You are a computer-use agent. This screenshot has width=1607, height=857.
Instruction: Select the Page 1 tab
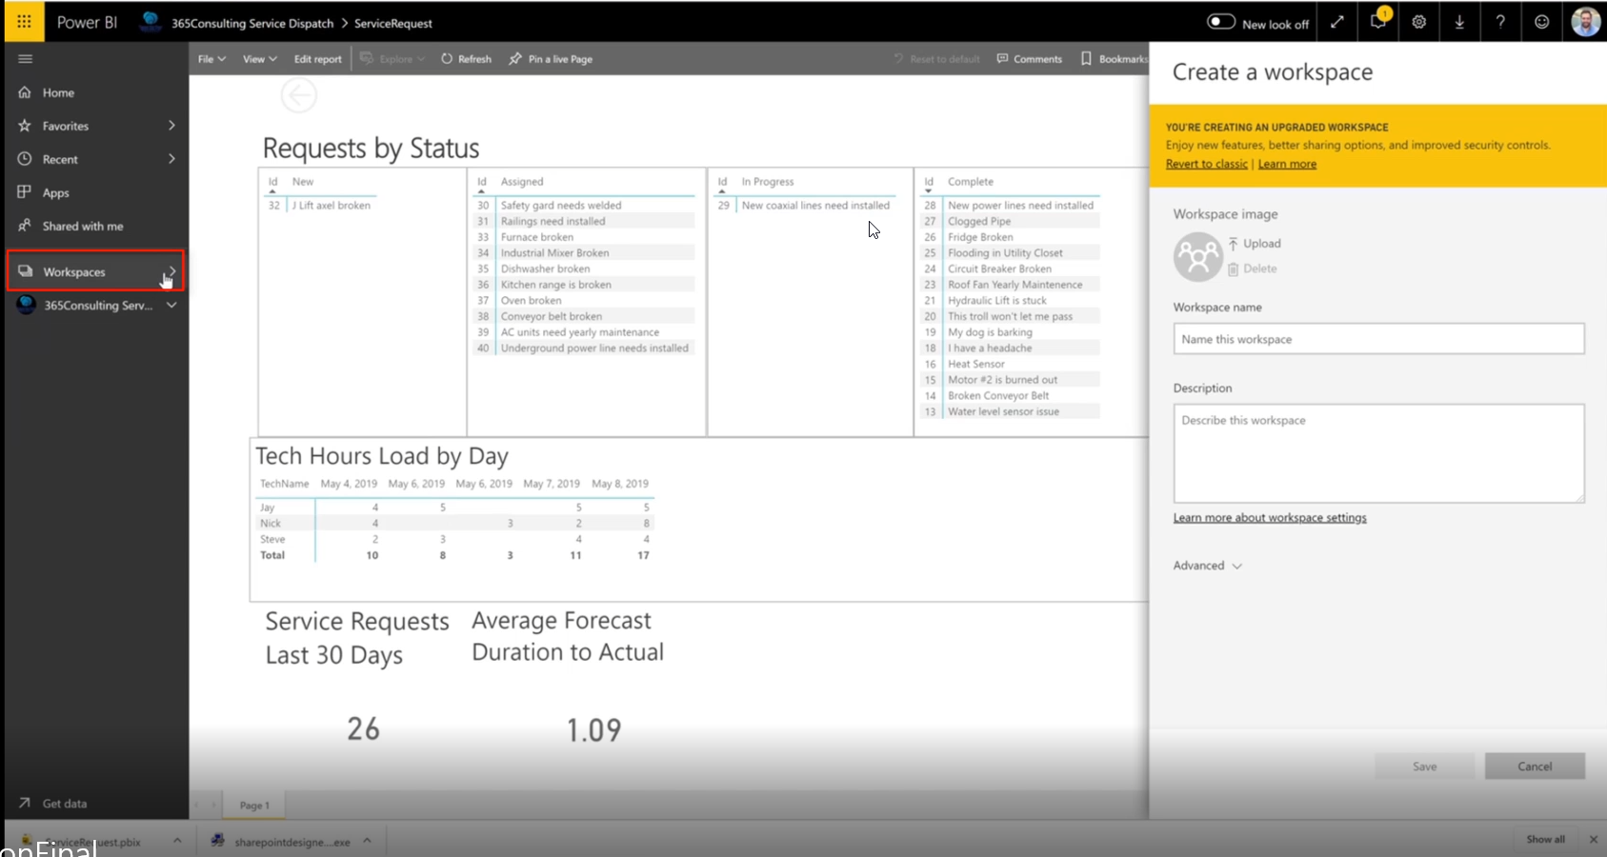tap(254, 806)
